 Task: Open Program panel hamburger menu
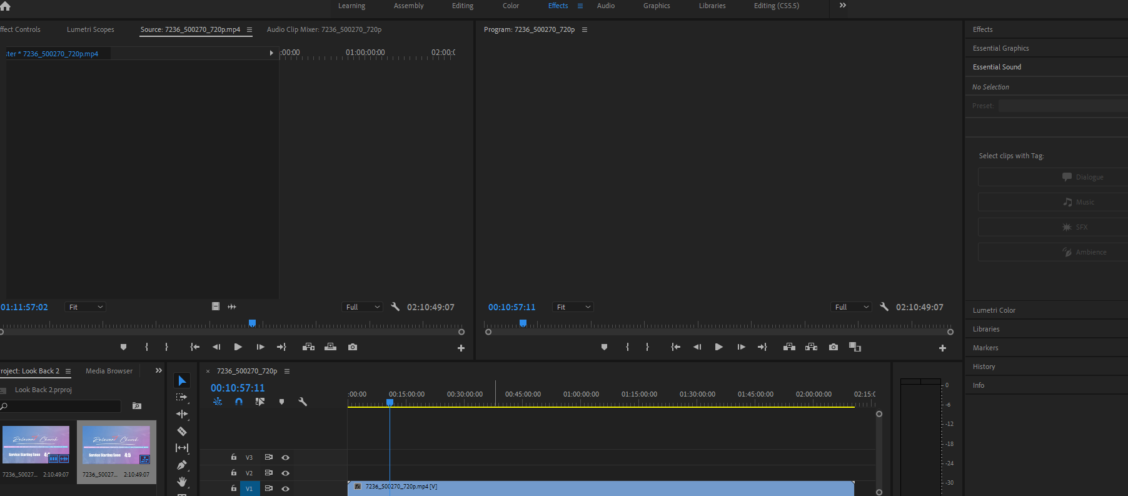[585, 29]
